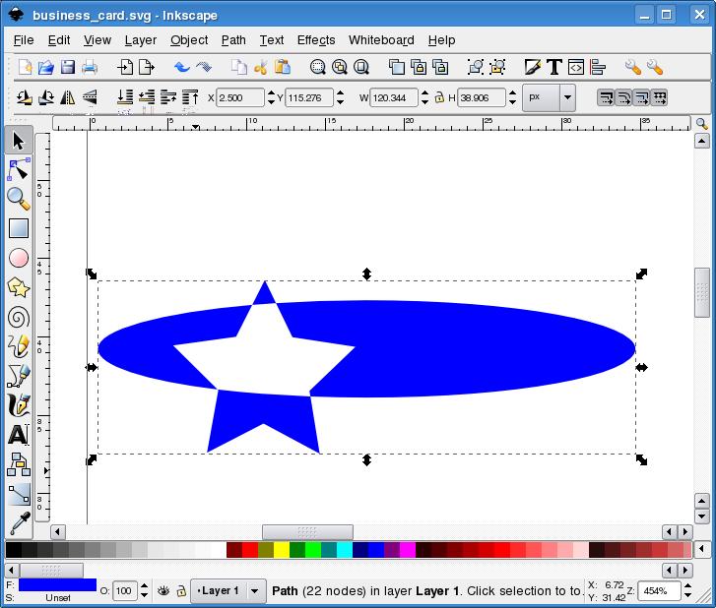Pick the yellow swatch in palette
The height and width of the screenshot is (608, 716).
point(281,550)
